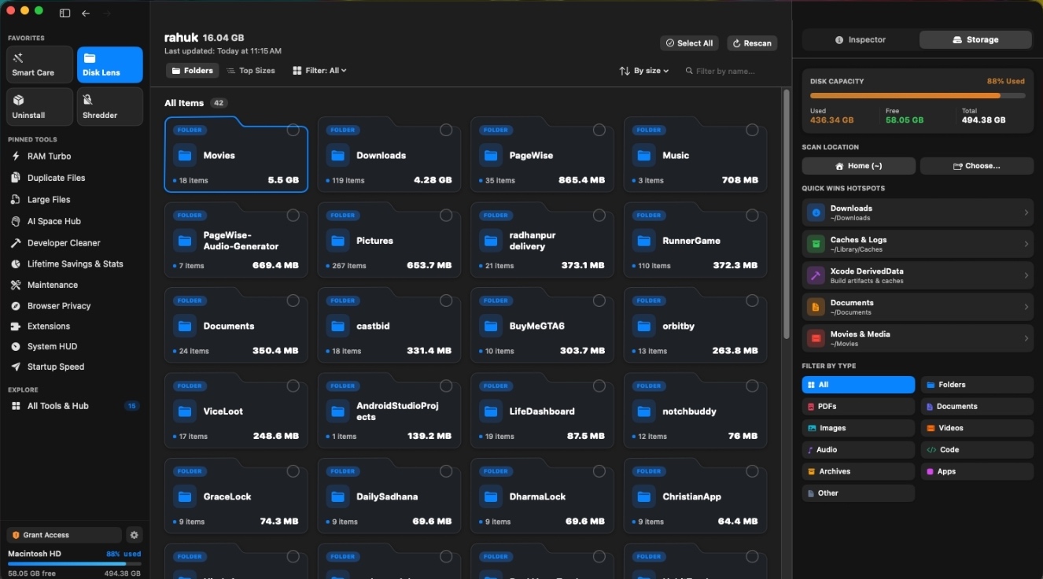Image resolution: width=1043 pixels, height=579 pixels.
Task: Switch to the Storage tab
Action: coord(975,39)
